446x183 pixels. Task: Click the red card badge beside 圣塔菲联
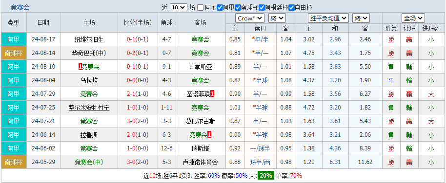(x=212, y=94)
